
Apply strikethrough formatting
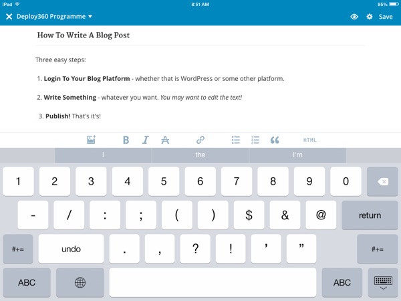165,140
